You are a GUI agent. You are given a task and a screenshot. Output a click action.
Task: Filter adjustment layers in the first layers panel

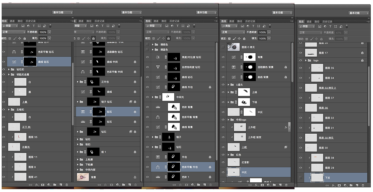click(29, 26)
